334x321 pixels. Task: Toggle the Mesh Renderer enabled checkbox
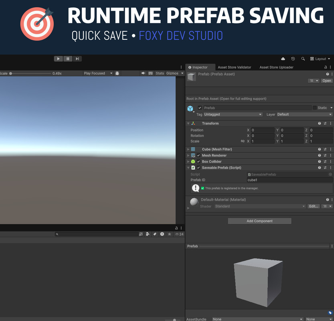click(198, 156)
